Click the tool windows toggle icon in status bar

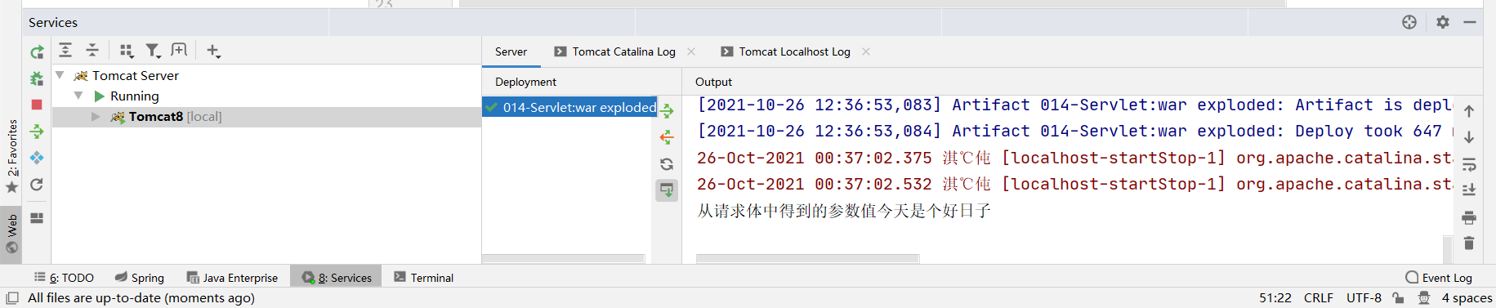tap(12, 298)
